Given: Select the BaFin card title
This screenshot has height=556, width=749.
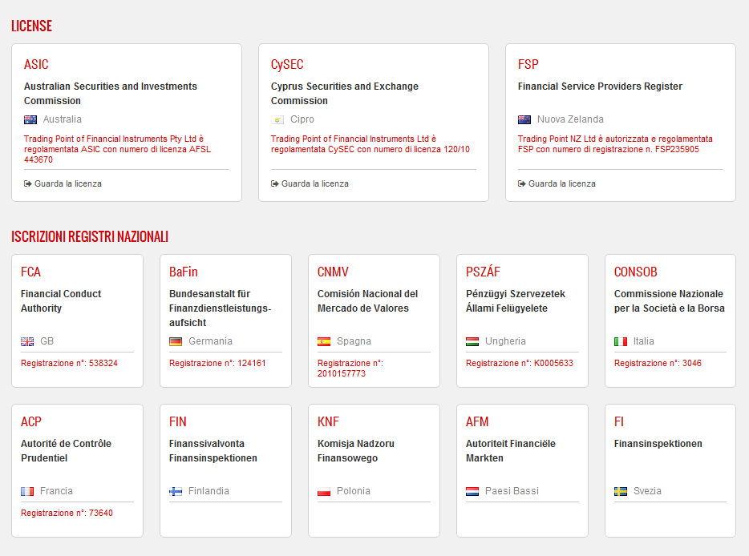Looking at the screenshot, I should 184,272.
